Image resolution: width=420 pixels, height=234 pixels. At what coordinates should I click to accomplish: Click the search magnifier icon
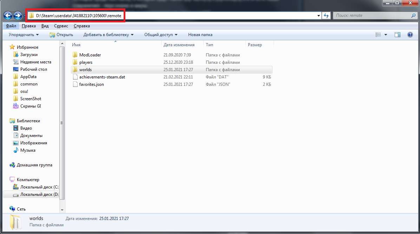413,15
